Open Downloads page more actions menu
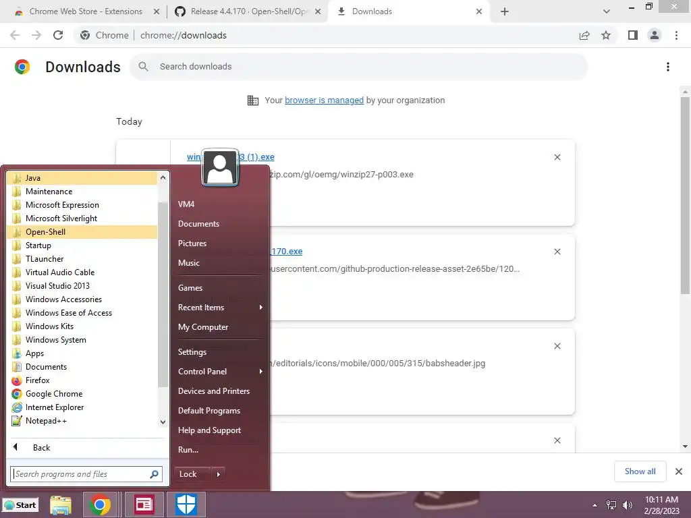691x518 pixels. click(668, 67)
